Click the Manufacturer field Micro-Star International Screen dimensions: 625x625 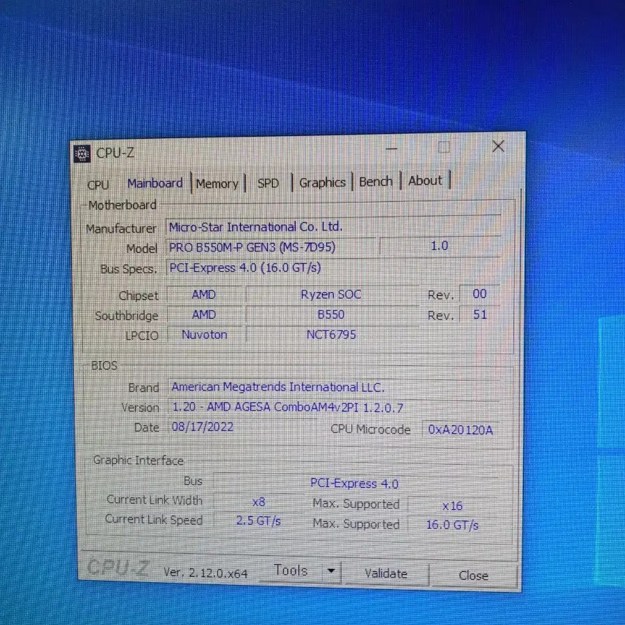[x=333, y=227]
